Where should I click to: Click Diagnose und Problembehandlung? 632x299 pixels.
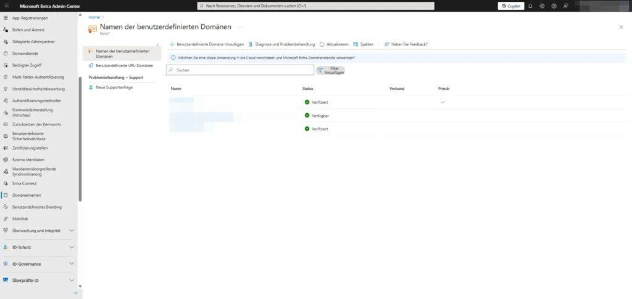(281, 44)
